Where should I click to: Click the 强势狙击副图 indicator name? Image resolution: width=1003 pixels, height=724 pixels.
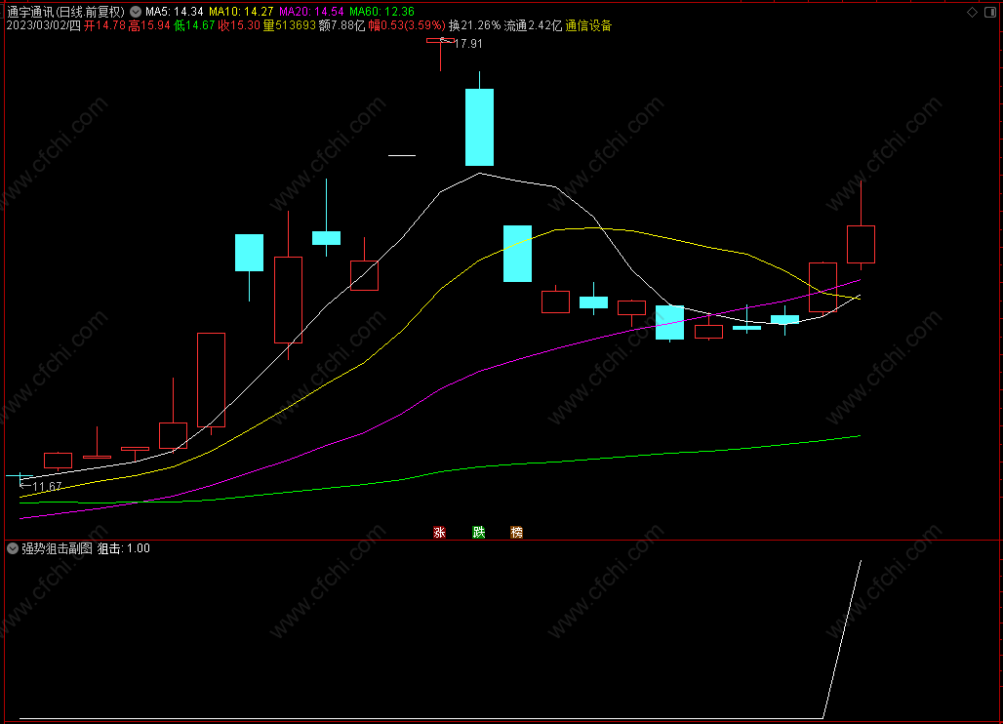57,548
